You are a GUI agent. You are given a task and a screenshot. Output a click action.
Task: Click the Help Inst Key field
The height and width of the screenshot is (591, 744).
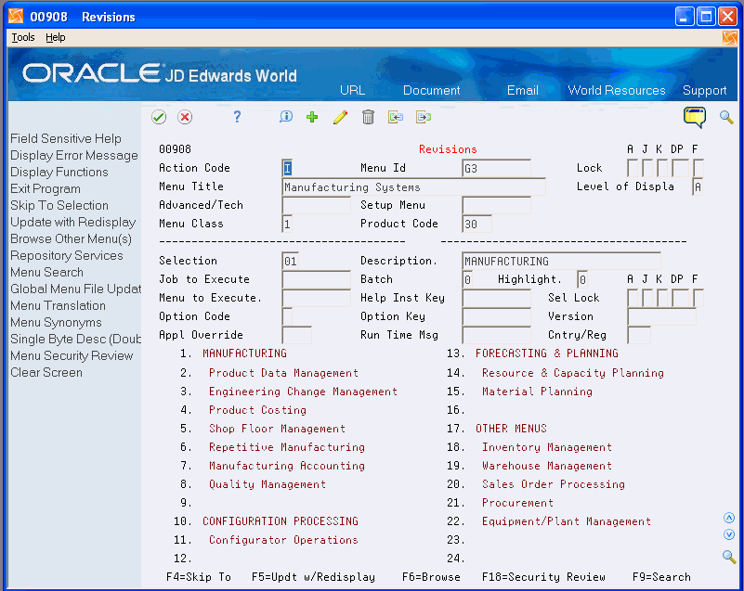[x=496, y=298]
